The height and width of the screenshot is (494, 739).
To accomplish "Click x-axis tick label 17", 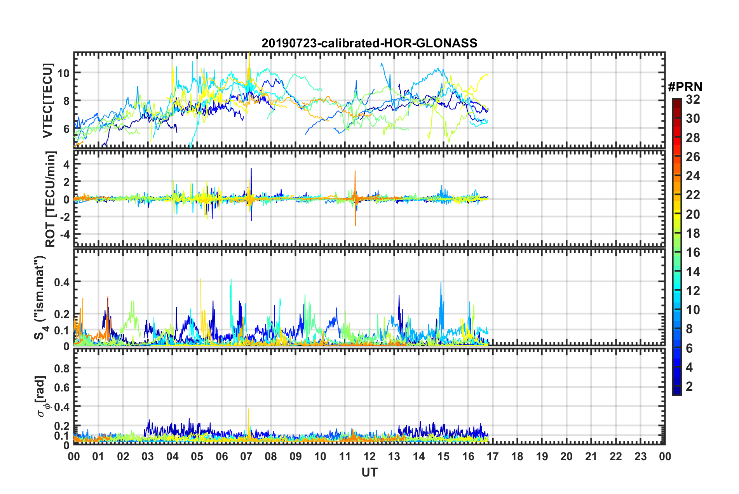I will pyautogui.click(x=493, y=456).
